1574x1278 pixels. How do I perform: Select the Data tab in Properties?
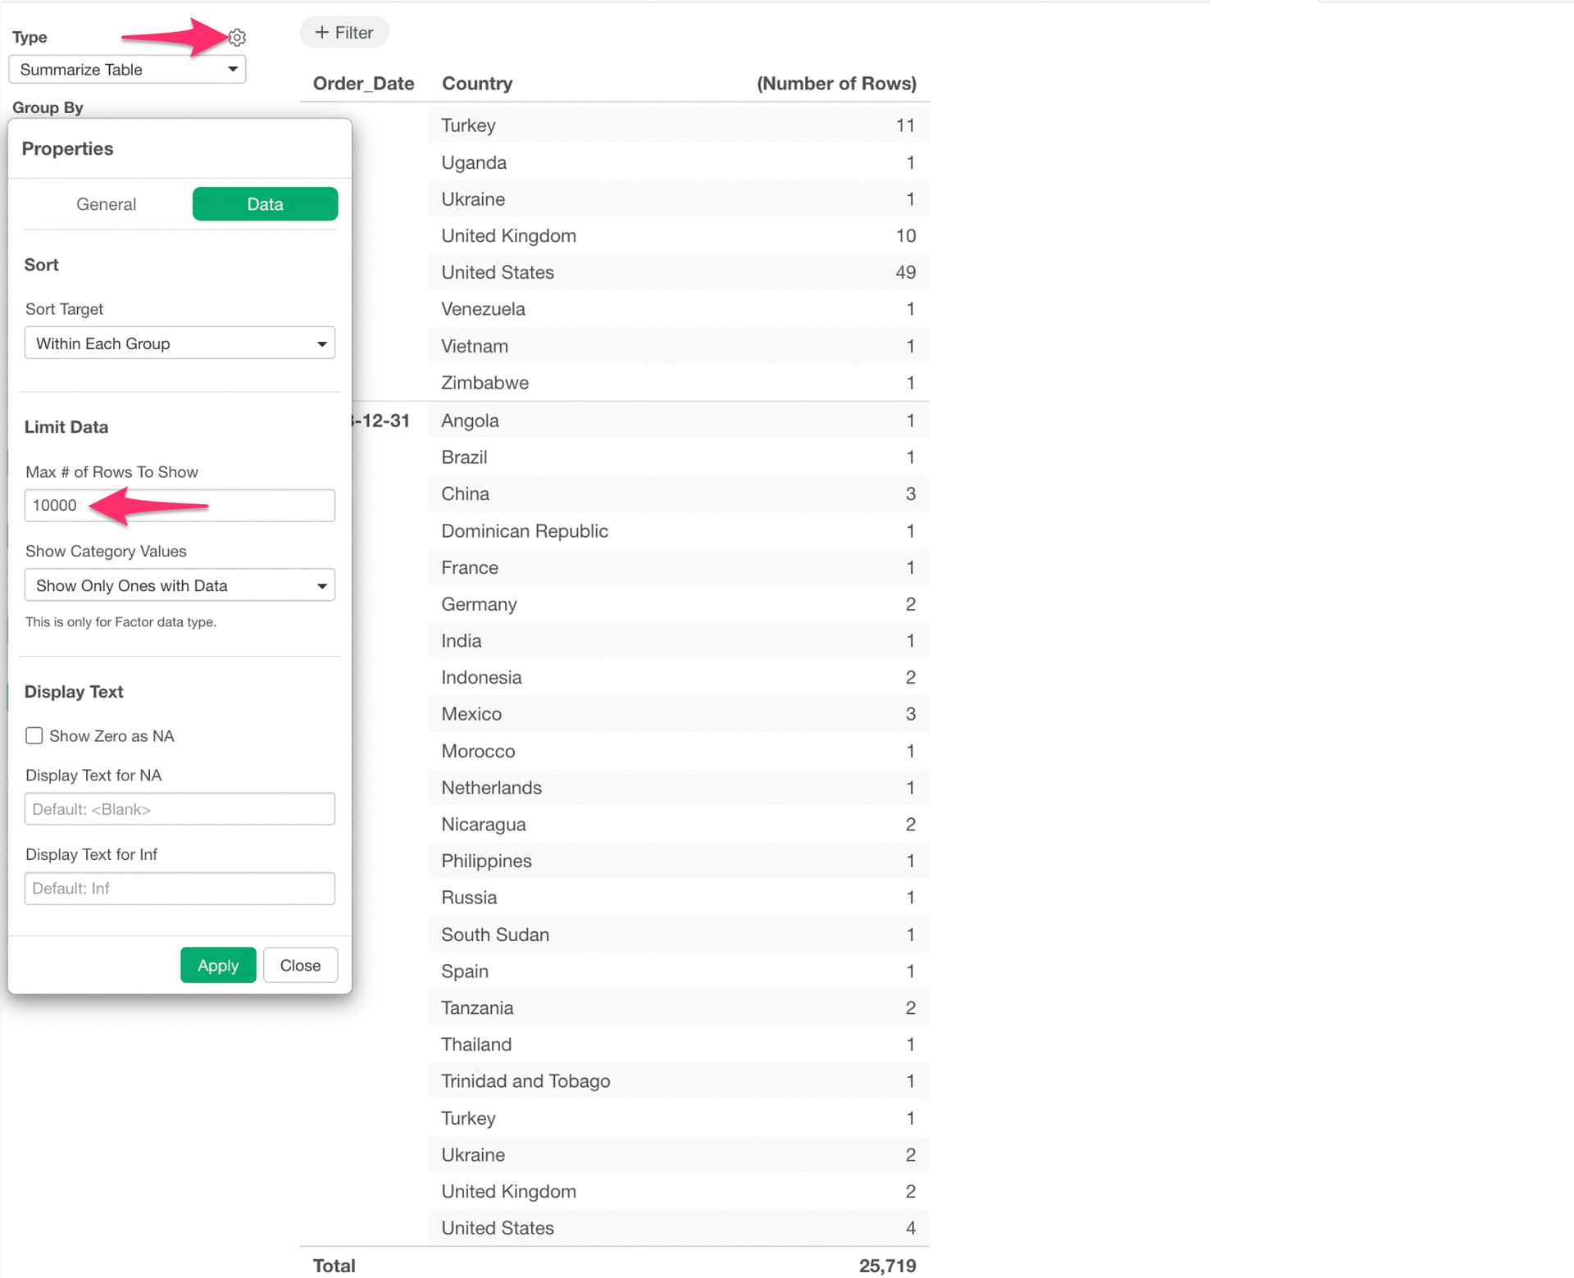[265, 204]
